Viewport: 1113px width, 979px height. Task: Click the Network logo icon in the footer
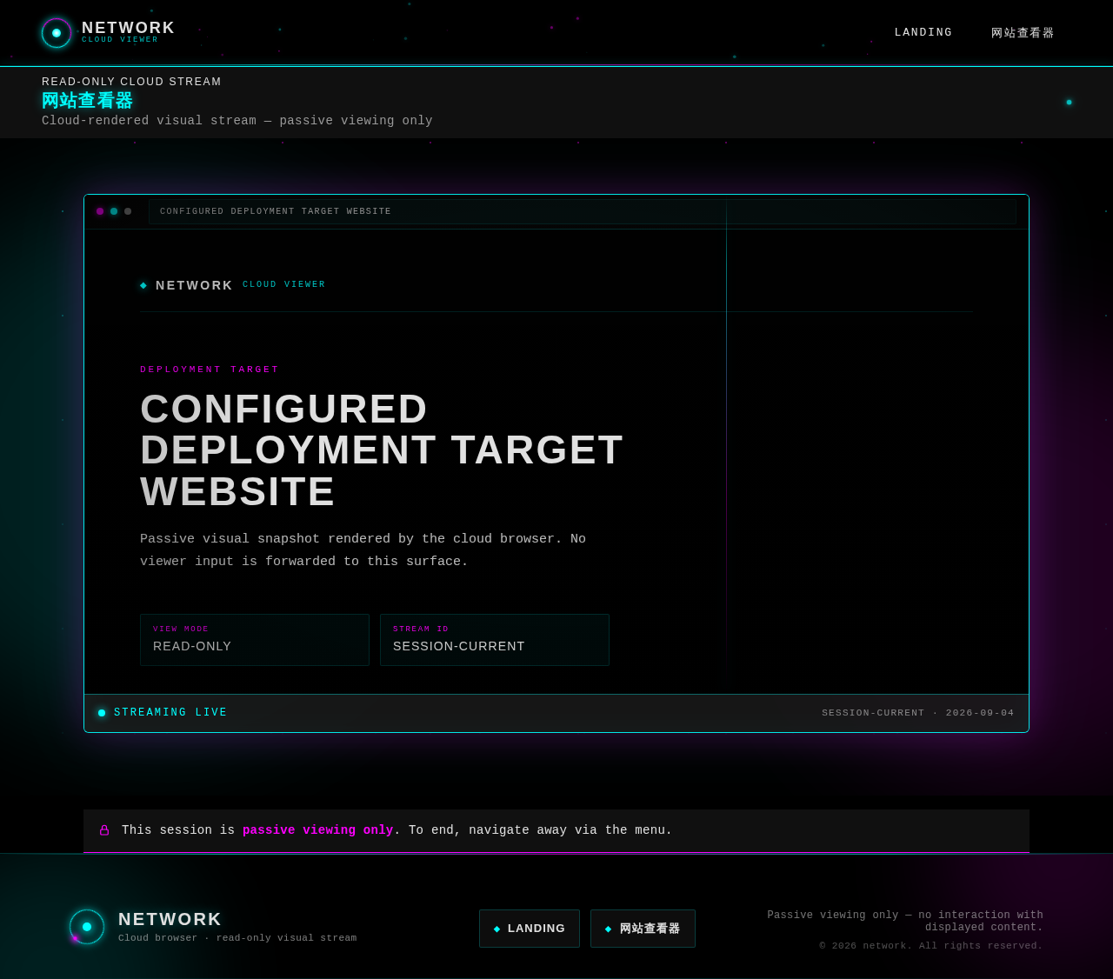click(x=87, y=927)
